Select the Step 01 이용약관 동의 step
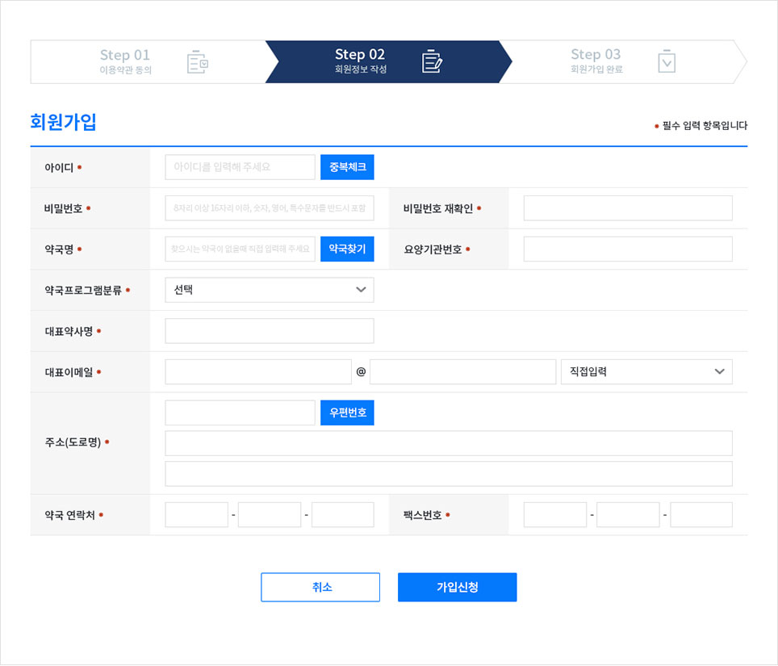 [125, 61]
